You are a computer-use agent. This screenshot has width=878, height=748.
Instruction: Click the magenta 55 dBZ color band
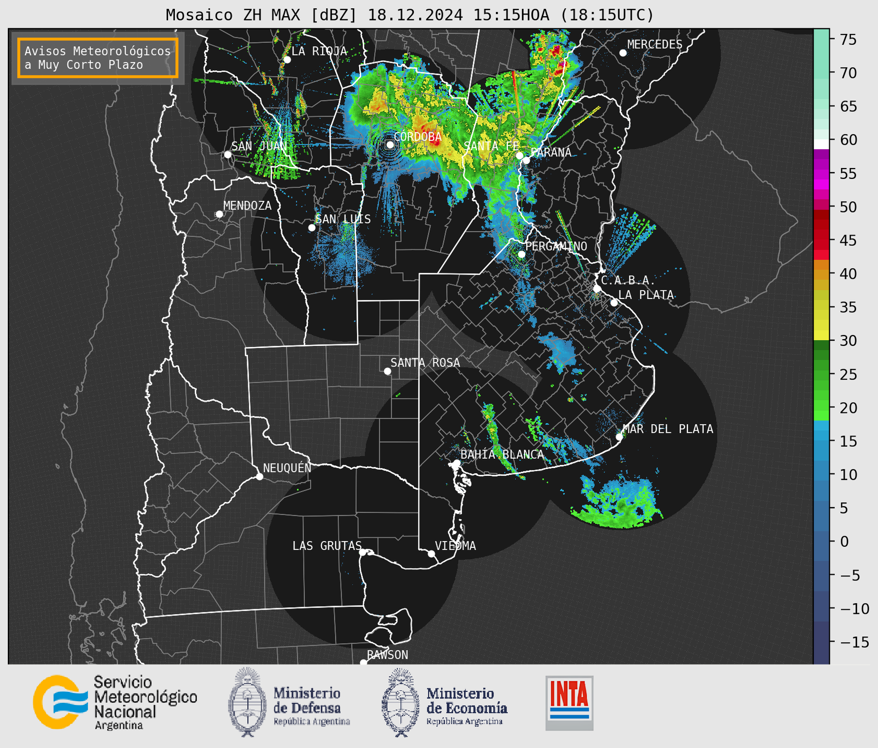(x=821, y=173)
